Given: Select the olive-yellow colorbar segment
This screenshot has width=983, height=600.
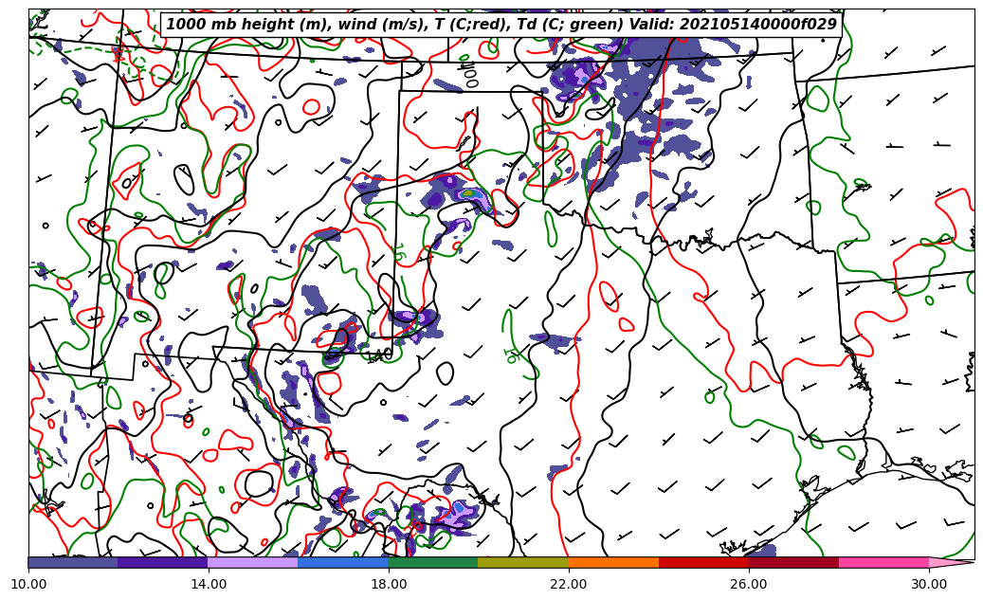Looking at the screenshot, I should (x=522, y=562).
